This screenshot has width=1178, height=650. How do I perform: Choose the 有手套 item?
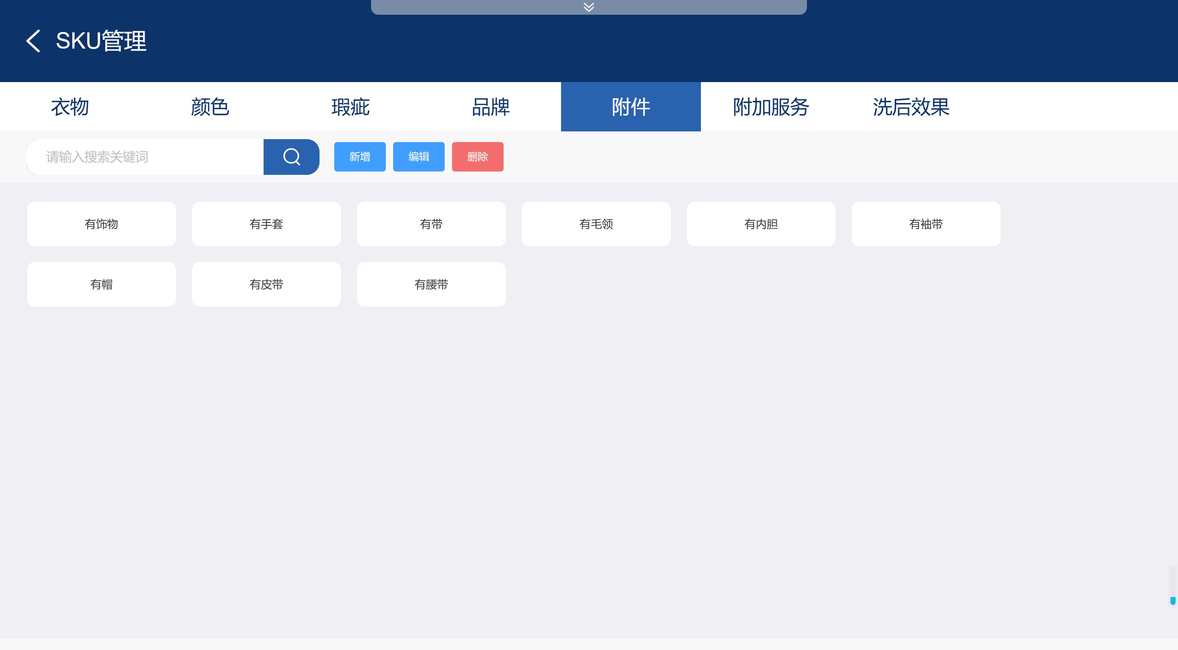pyautogui.click(x=266, y=224)
